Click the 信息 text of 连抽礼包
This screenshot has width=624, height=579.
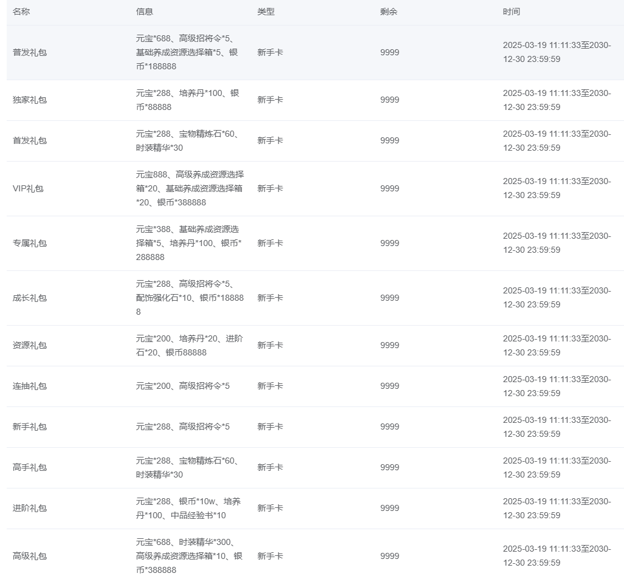pos(183,386)
